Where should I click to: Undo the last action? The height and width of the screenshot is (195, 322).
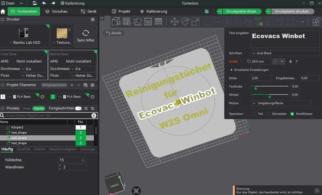coord(44,3)
